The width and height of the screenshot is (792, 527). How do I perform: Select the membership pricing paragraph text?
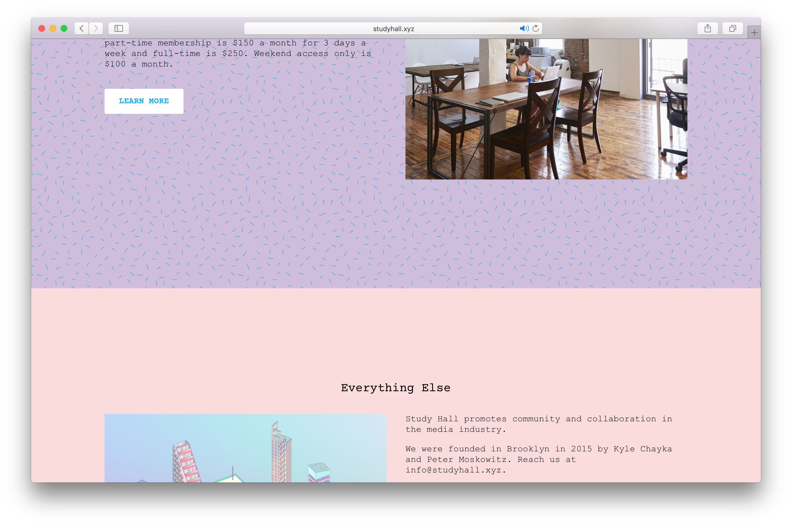tap(238, 53)
